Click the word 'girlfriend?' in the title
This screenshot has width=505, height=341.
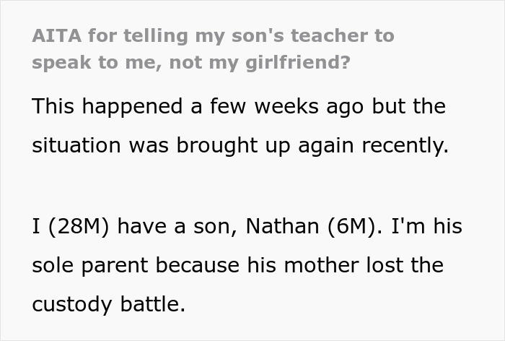[x=304, y=62]
